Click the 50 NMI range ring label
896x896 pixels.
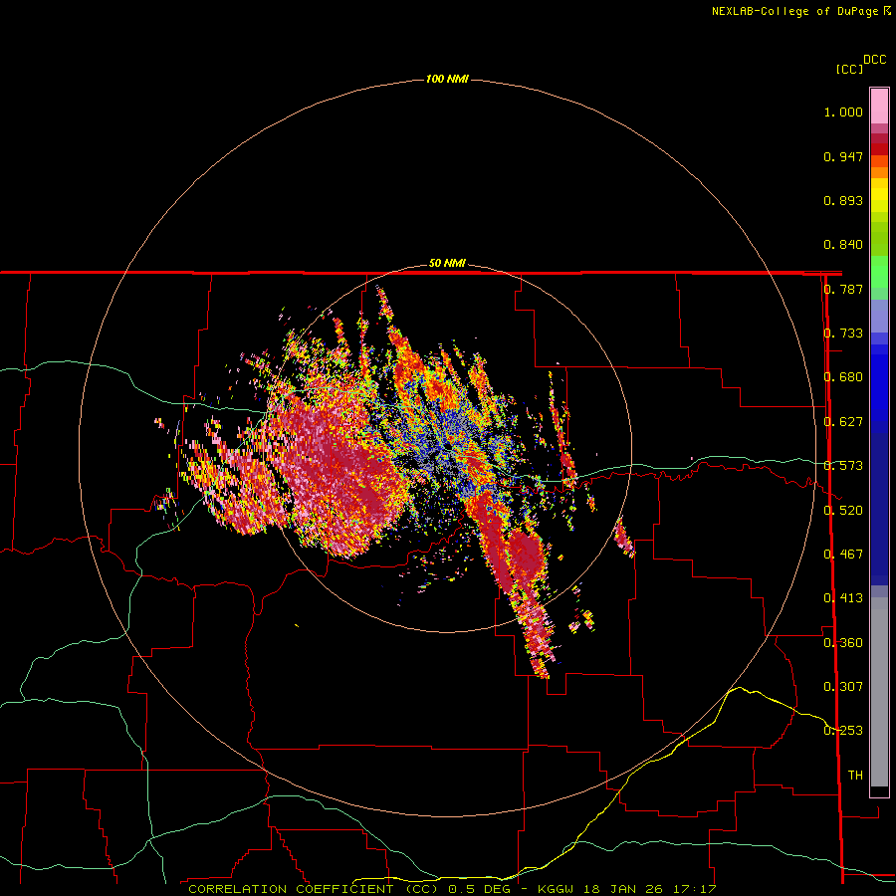(x=447, y=263)
